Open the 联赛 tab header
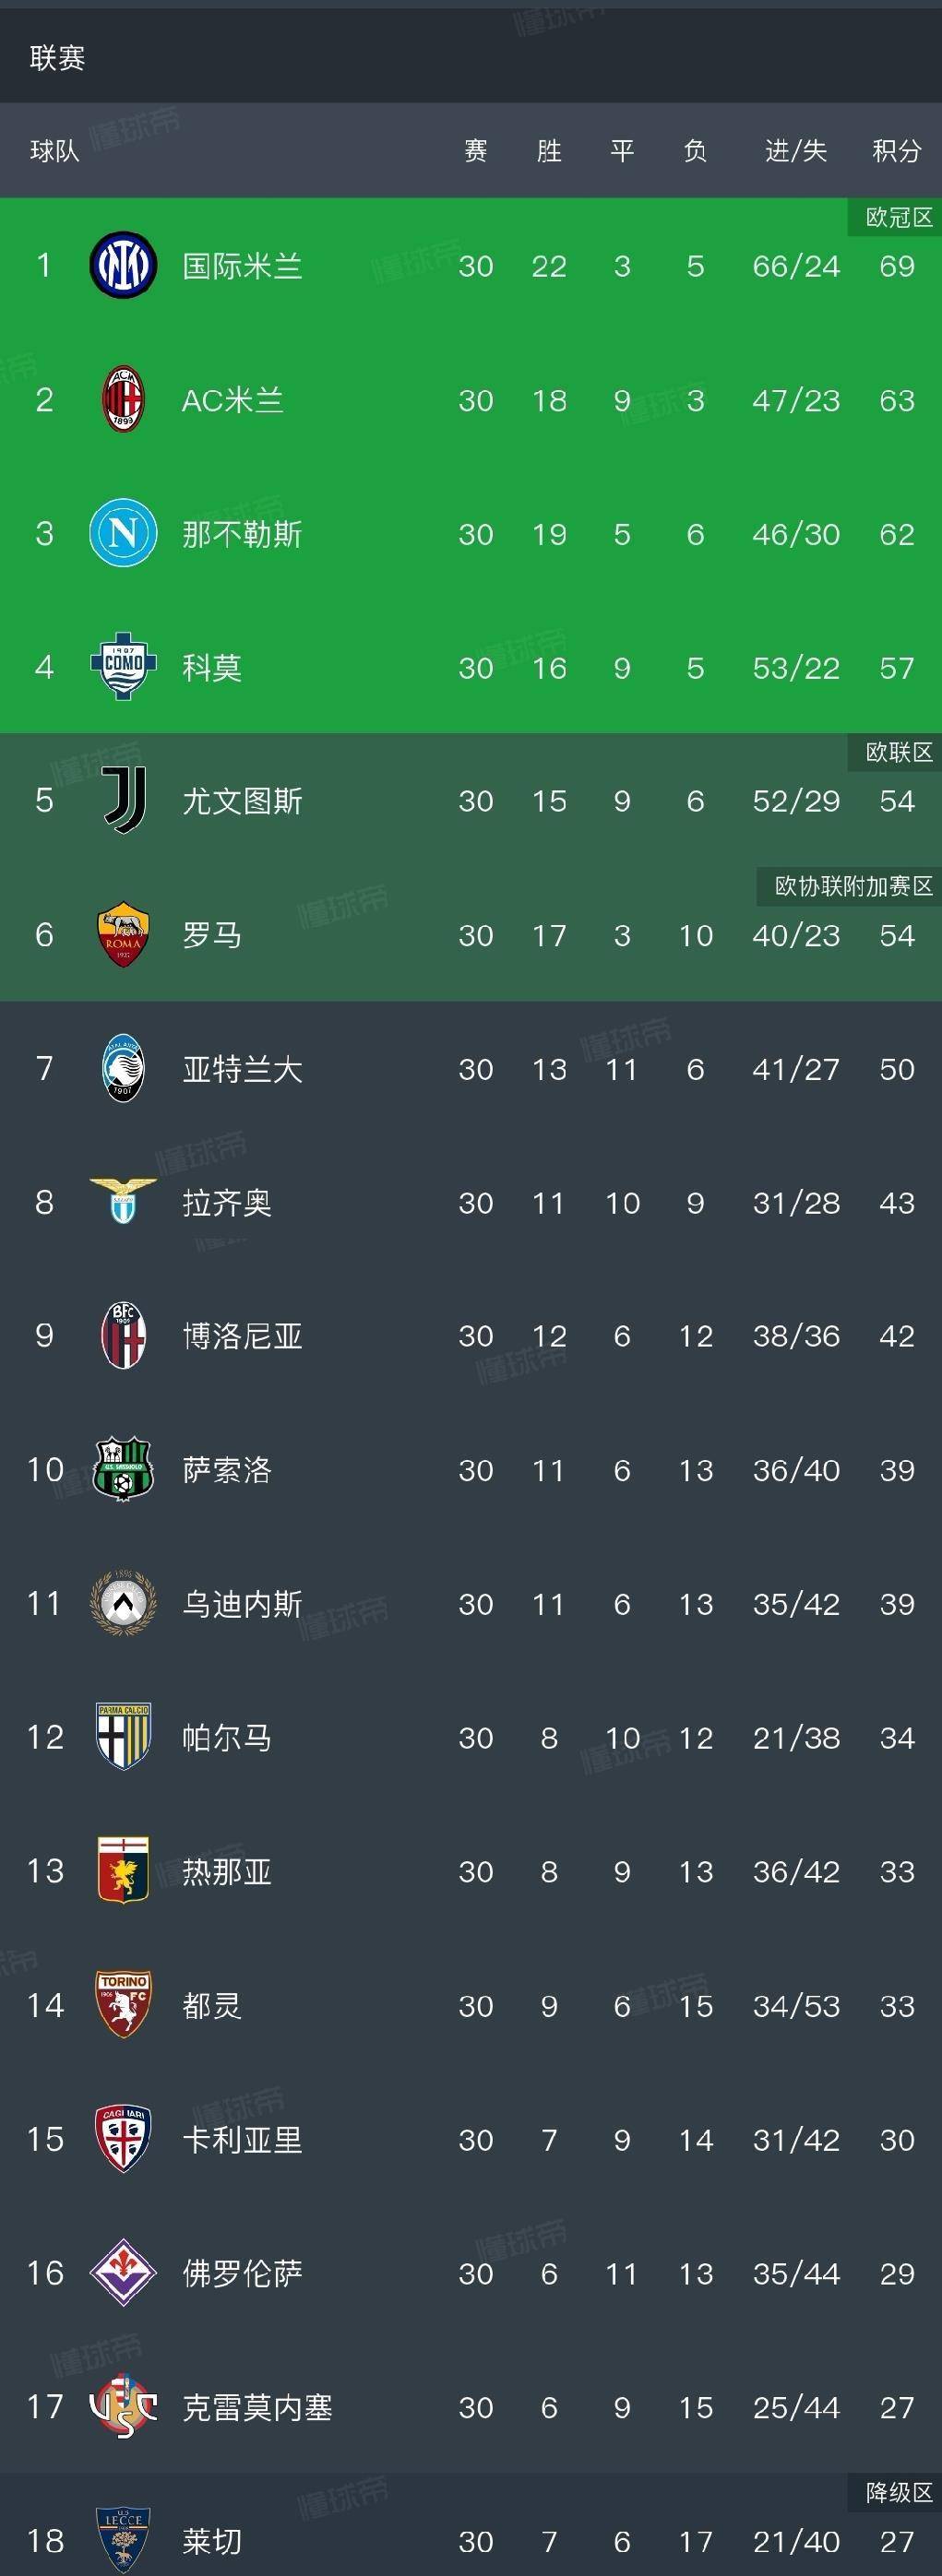942x2576 pixels. (x=56, y=59)
